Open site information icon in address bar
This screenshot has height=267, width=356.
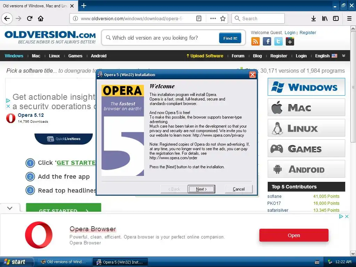(x=75, y=18)
